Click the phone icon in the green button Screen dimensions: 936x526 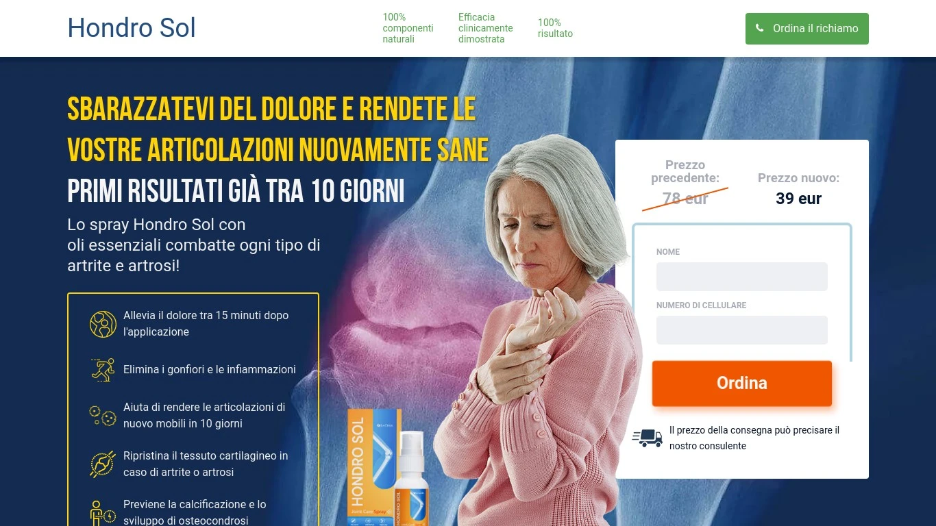coord(759,28)
